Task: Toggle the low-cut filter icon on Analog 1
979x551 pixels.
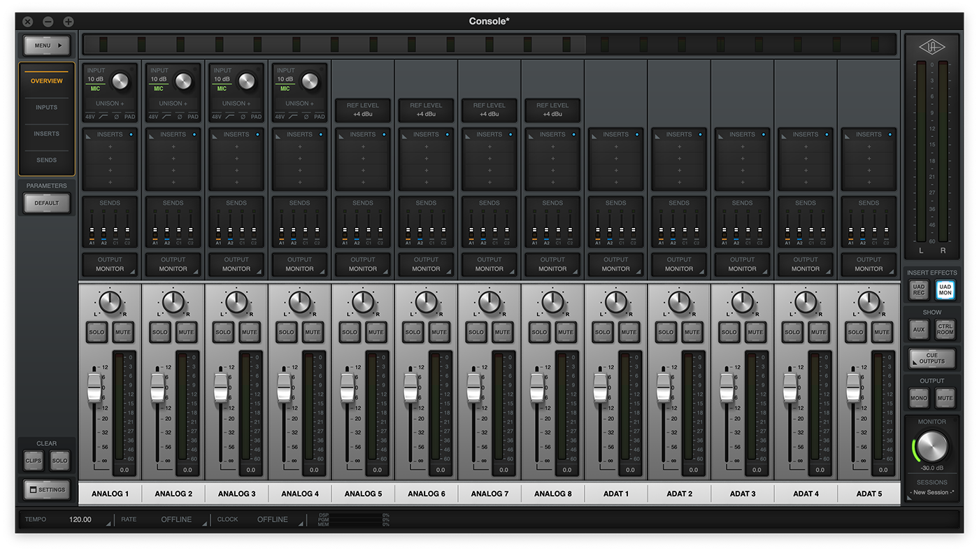Action: [102, 117]
